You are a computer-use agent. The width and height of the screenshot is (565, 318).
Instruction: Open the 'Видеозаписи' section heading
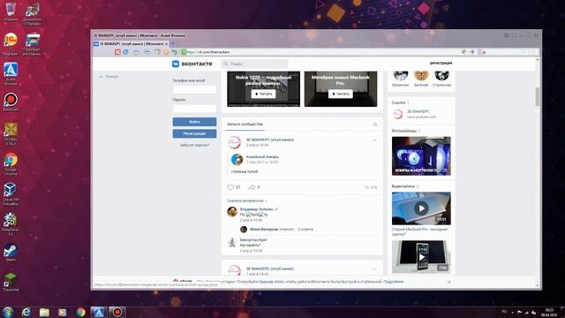coord(403,186)
